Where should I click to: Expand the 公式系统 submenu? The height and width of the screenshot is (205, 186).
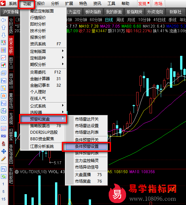click(47, 106)
